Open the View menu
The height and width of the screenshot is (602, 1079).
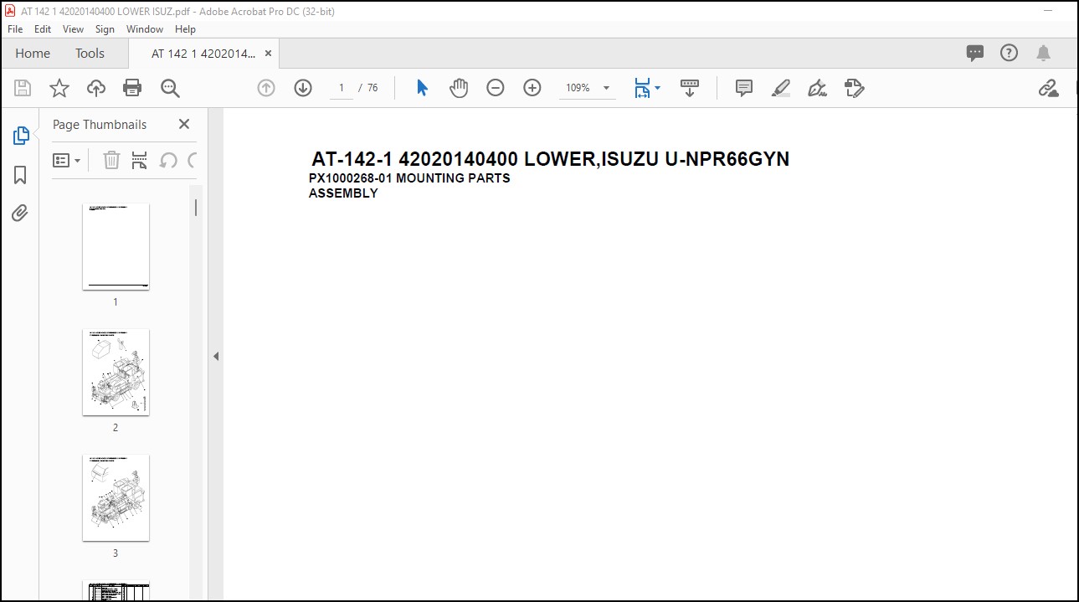pyautogui.click(x=74, y=28)
